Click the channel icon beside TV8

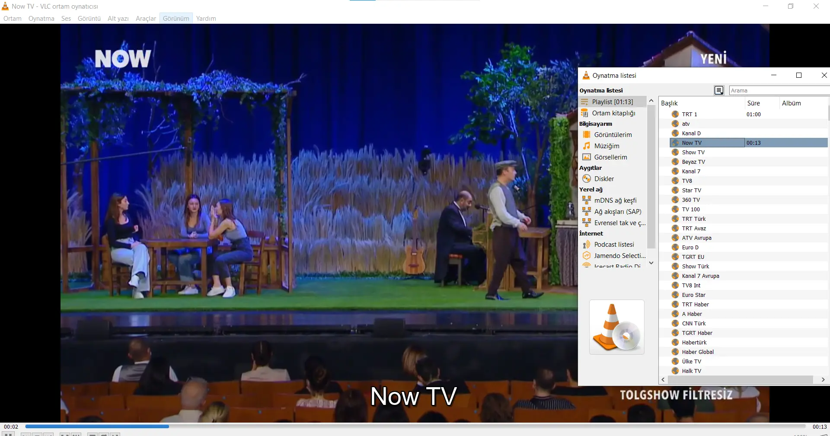(675, 181)
